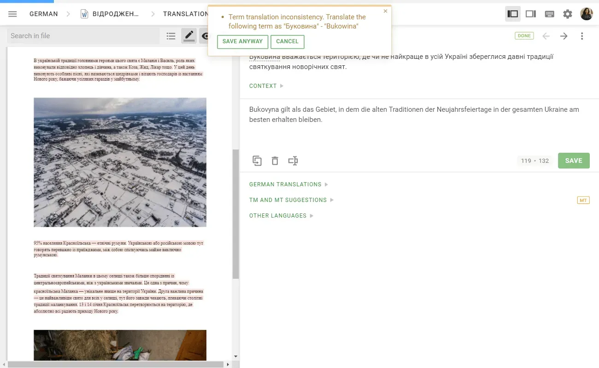
Task: Select GERMAN breadcrumb item
Action: point(43,14)
